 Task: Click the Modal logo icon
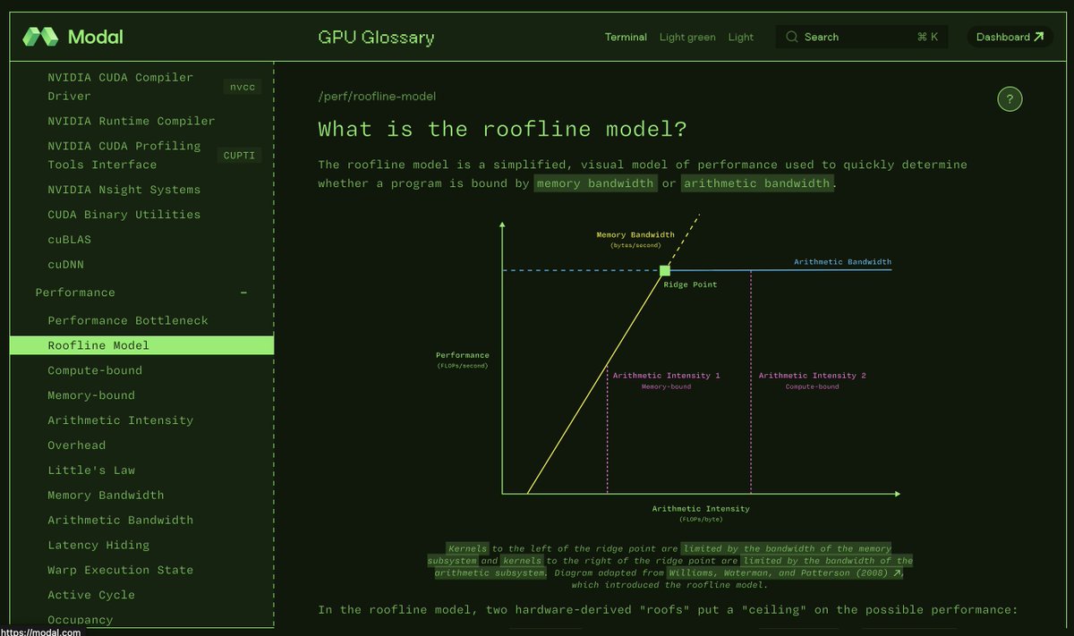click(40, 37)
